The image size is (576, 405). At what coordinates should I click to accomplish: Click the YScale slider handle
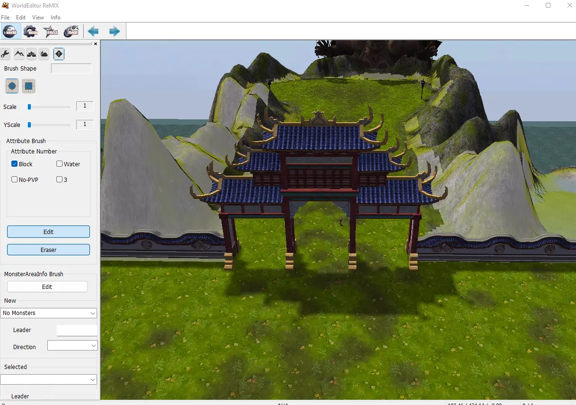point(29,125)
